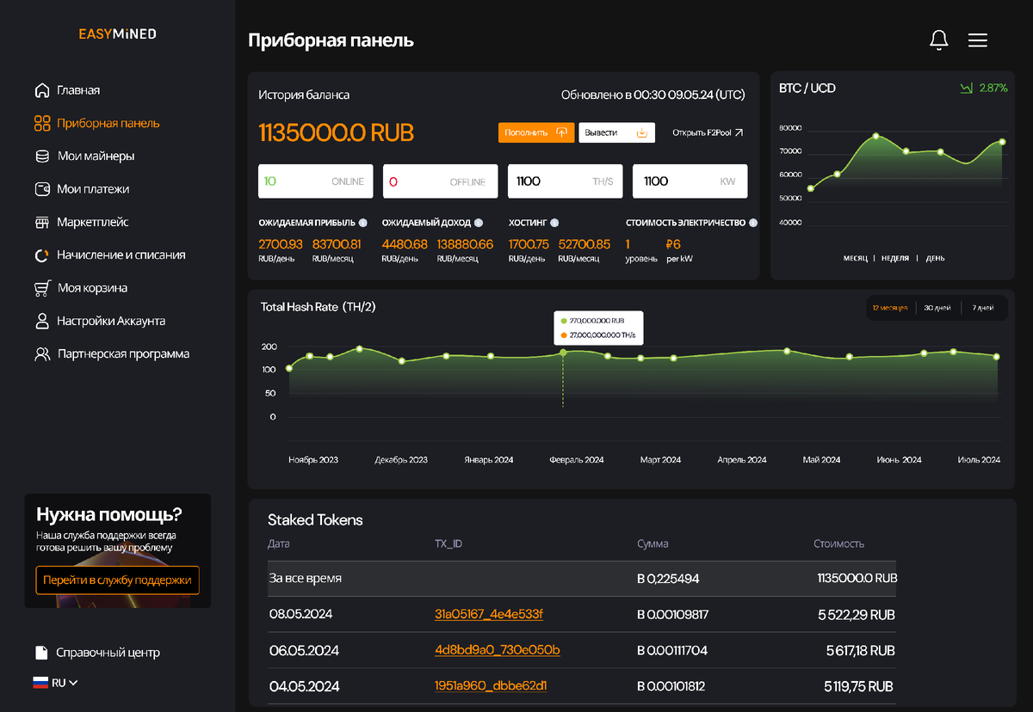This screenshot has height=712, width=1033.
Task: Click the Пополнить button
Action: [x=536, y=132]
